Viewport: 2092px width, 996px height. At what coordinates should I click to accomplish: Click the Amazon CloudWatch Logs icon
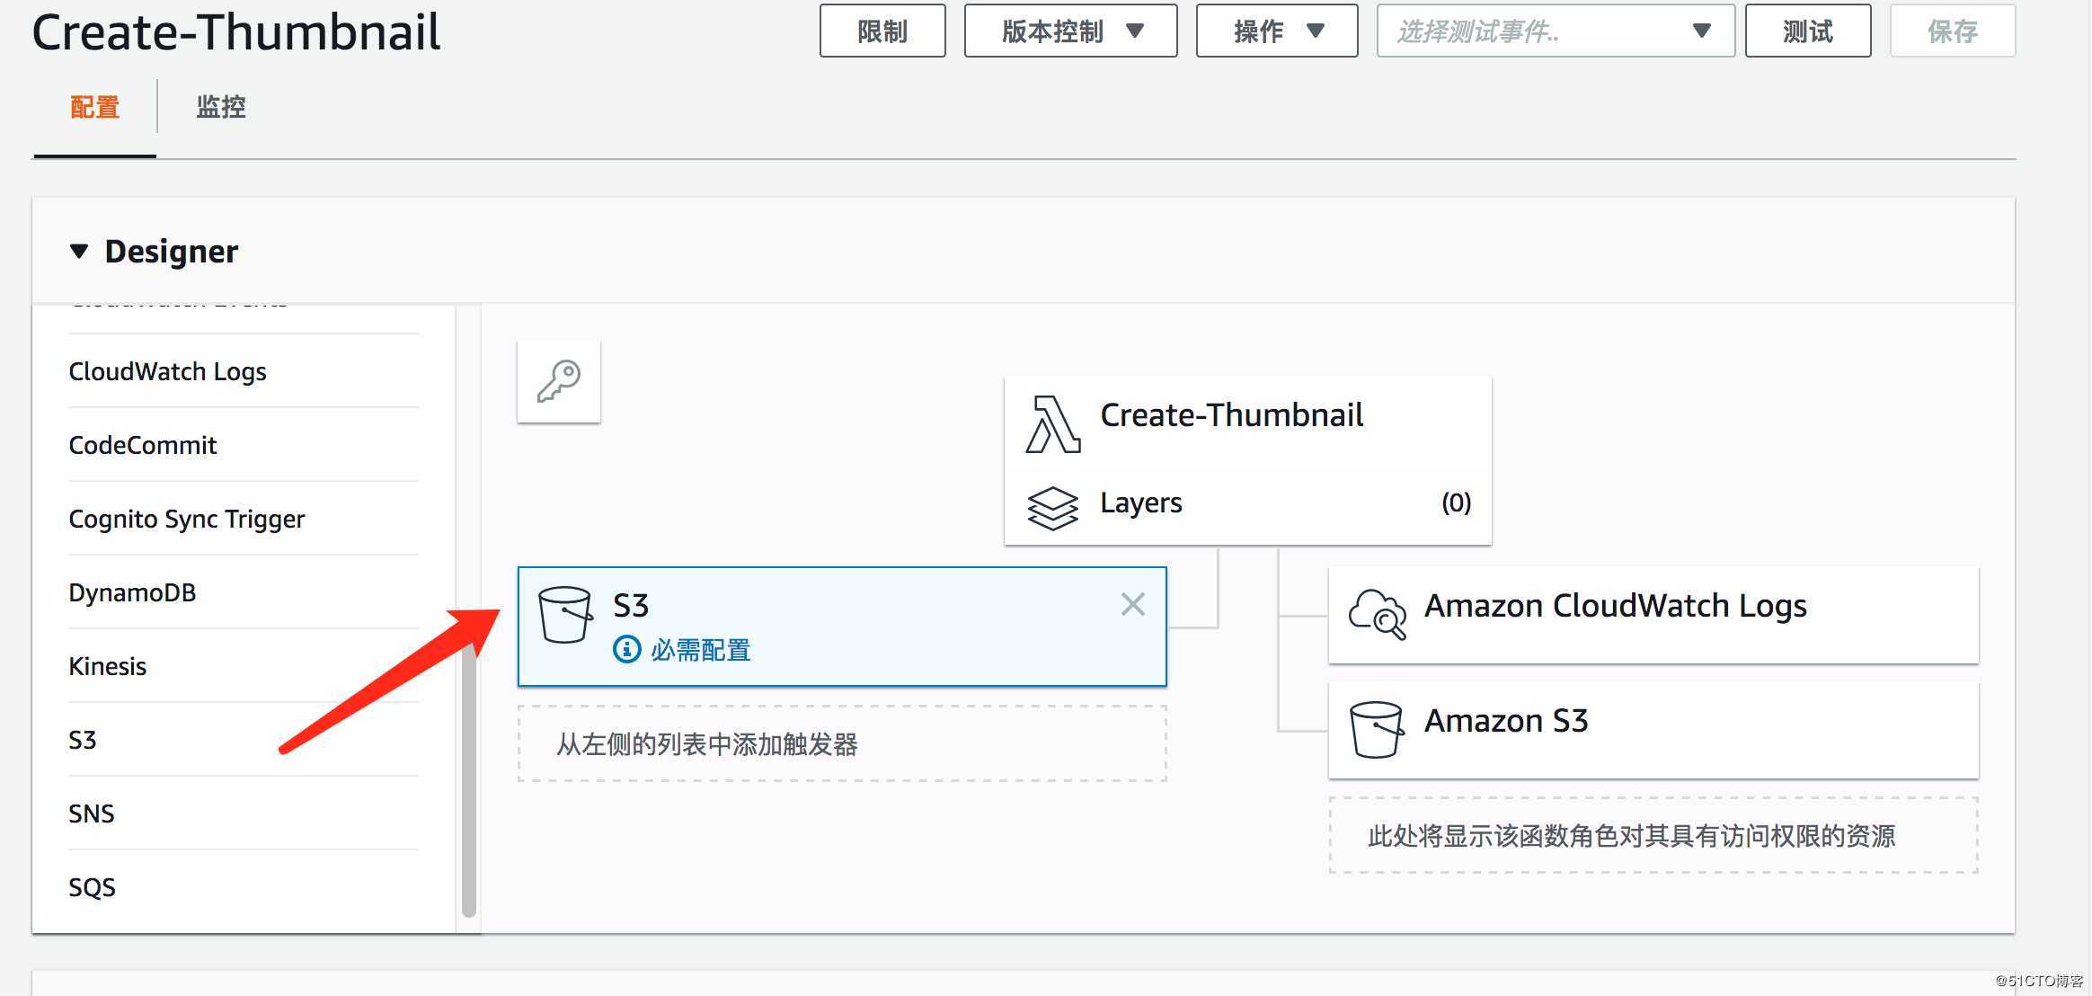1376,613
